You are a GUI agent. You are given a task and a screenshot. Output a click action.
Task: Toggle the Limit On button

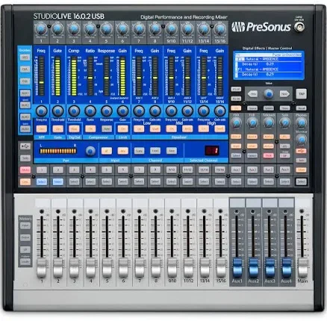[x=122, y=129]
